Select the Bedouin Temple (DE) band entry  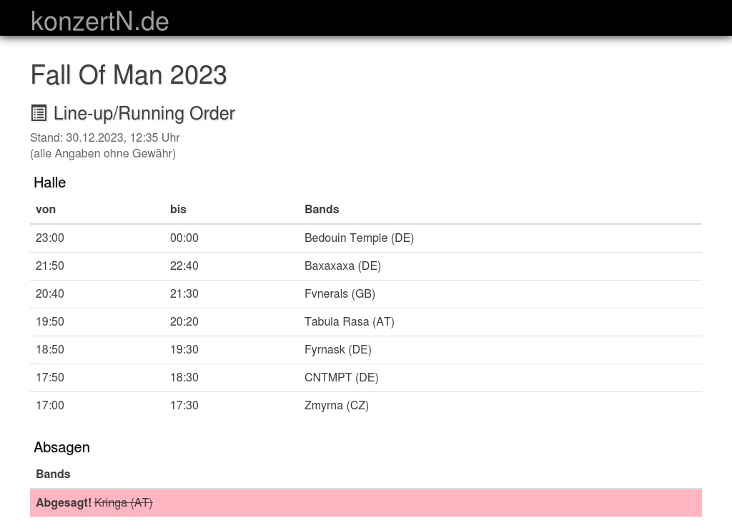(359, 238)
